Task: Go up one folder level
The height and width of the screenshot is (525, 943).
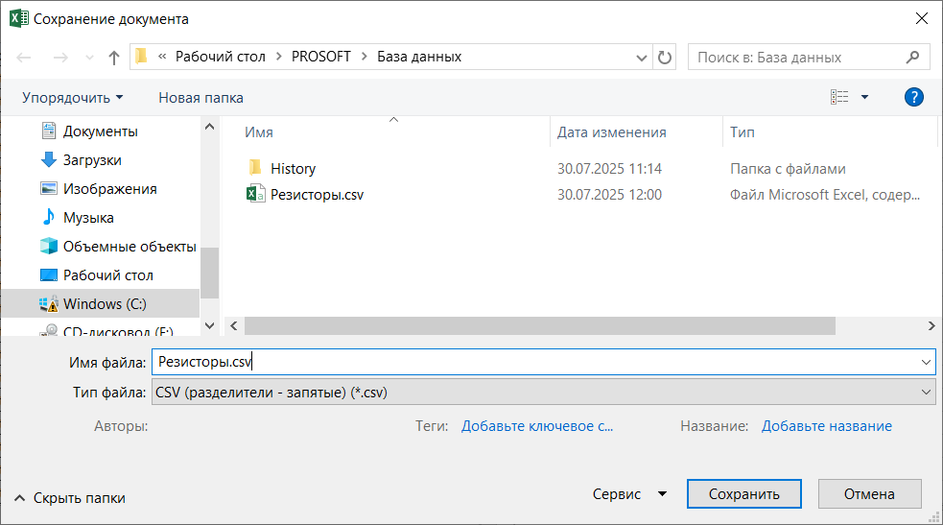Action: (113, 58)
